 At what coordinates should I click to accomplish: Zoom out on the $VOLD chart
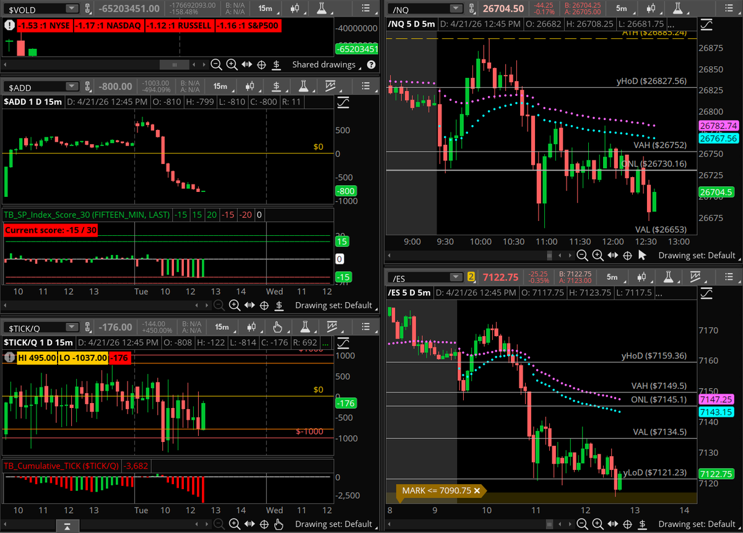pos(216,64)
